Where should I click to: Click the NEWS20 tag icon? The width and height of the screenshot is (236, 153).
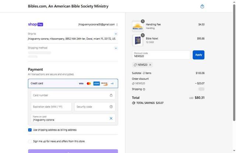pyautogui.click(x=135, y=65)
